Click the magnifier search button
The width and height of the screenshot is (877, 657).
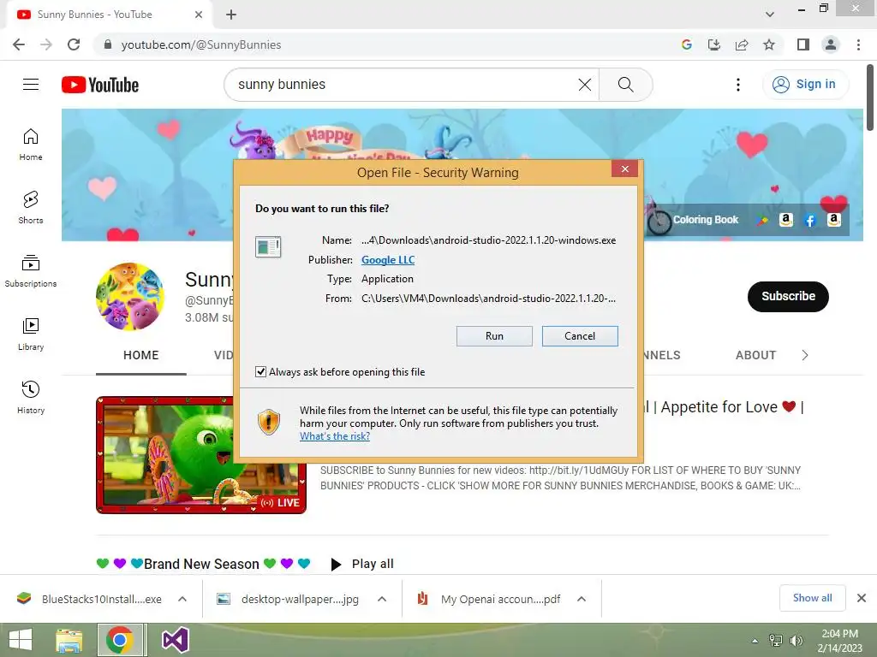pos(625,85)
